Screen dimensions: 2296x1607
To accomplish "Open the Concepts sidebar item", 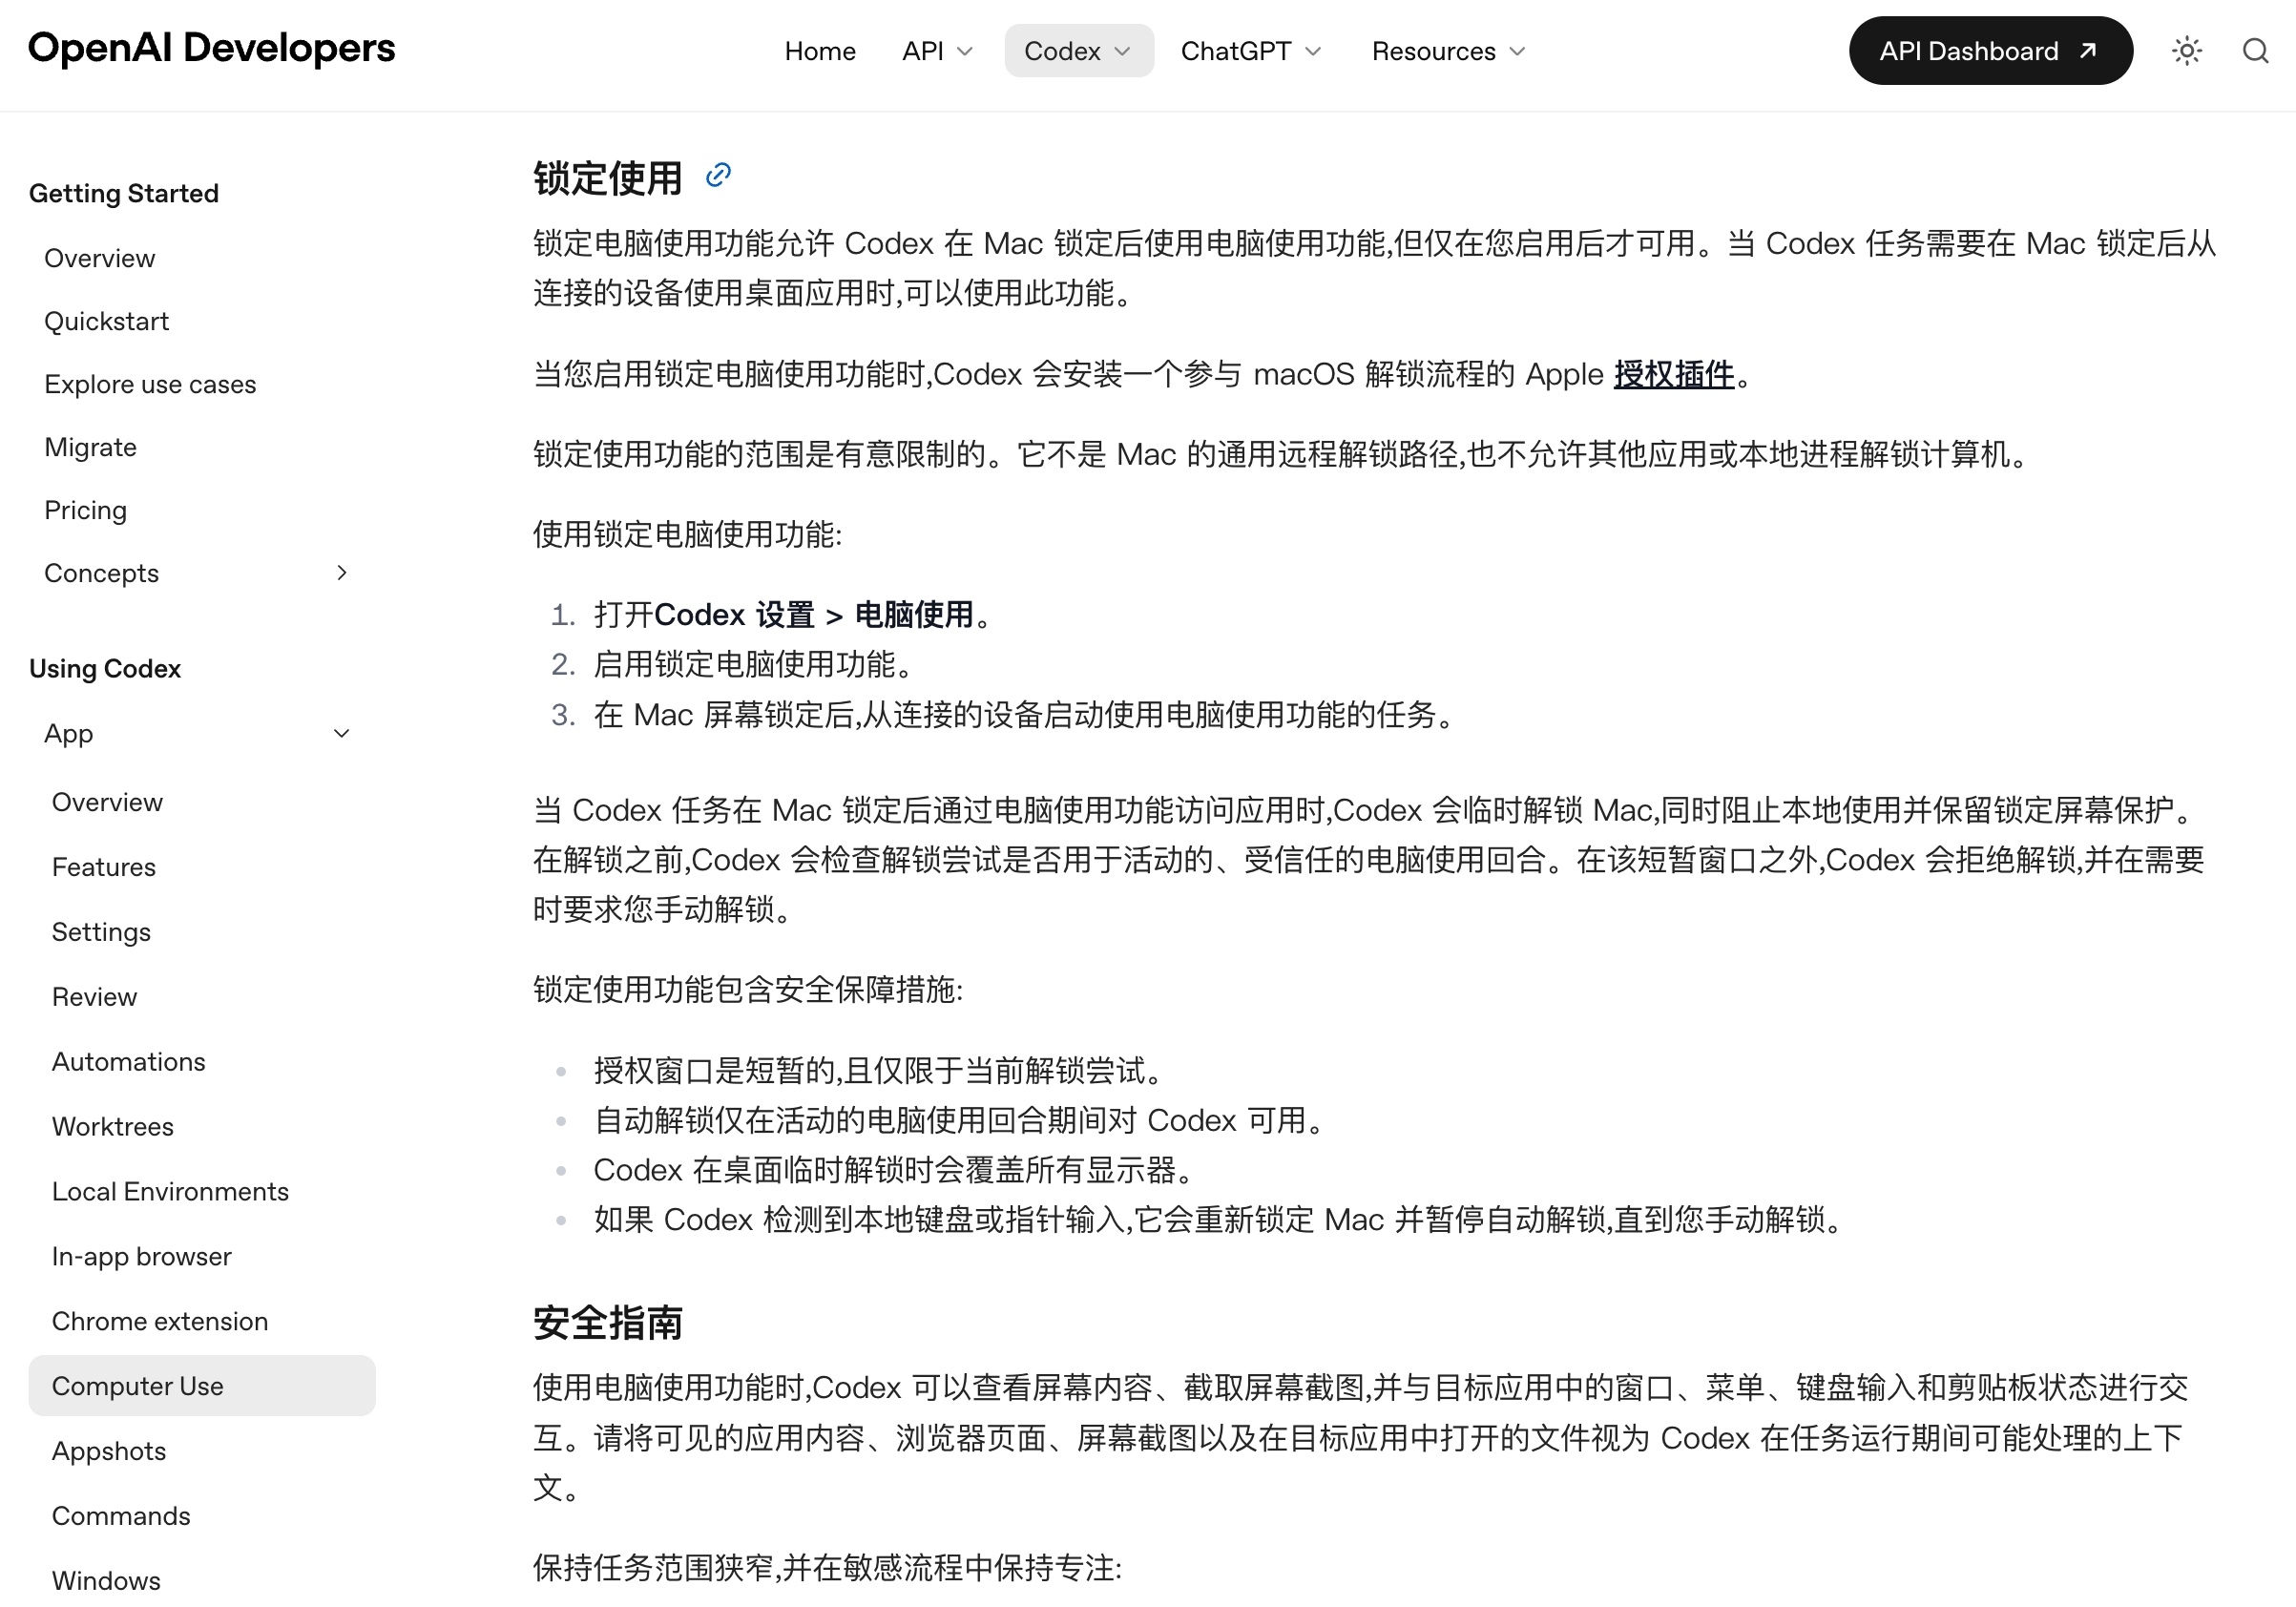I will (x=102, y=573).
